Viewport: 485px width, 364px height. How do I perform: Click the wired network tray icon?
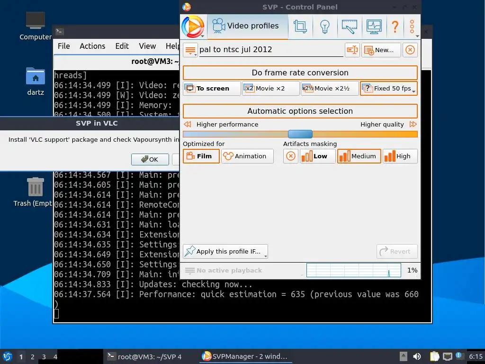point(447,356)
